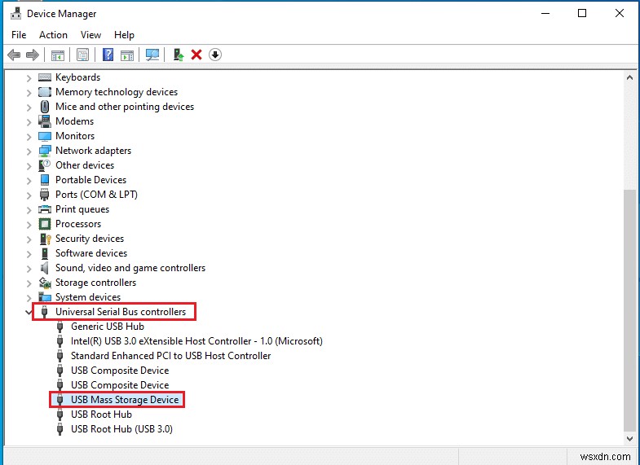Expand the Processors category
Screen dimensions: 640x465
[x=29, y=225]
